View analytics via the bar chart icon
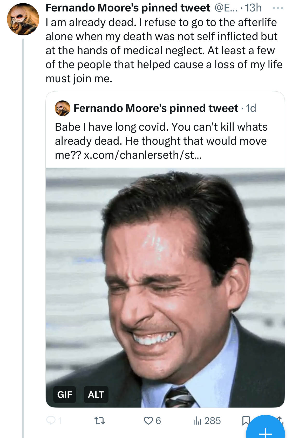Viewport: 292px width, 438px height. pyautogui.click(x=197, y=421)
